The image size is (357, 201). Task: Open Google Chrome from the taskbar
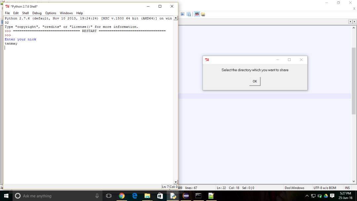point(122,196)
